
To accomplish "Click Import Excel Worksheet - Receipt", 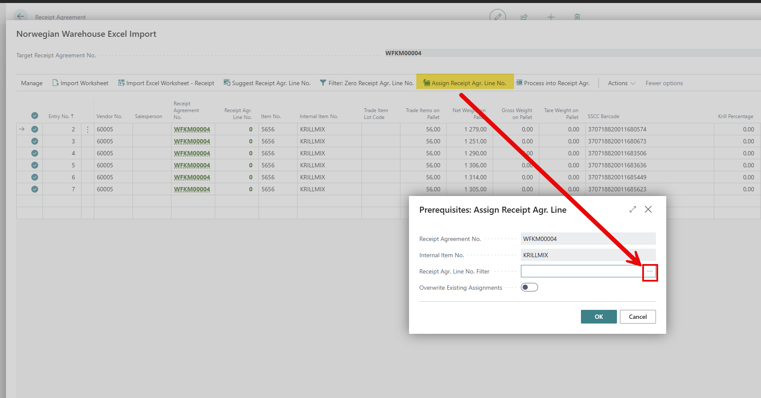I will click(166, 83).
